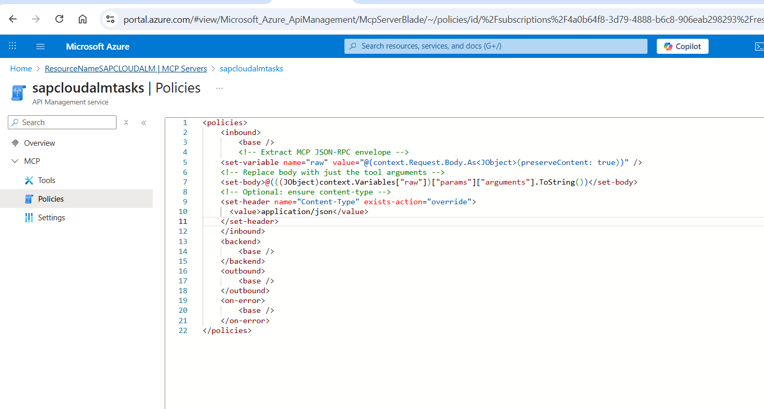Click the 'API Management service' subtitle text

coord(70,102)
